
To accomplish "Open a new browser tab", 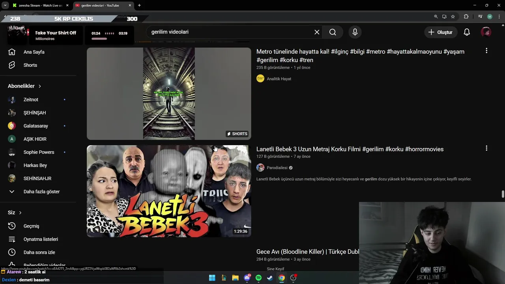I will click(139, 6).
